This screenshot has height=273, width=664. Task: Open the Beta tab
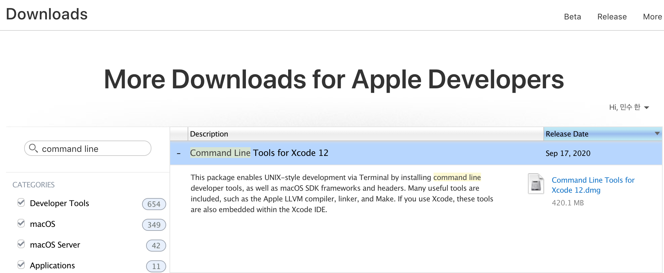coord(572,17)
